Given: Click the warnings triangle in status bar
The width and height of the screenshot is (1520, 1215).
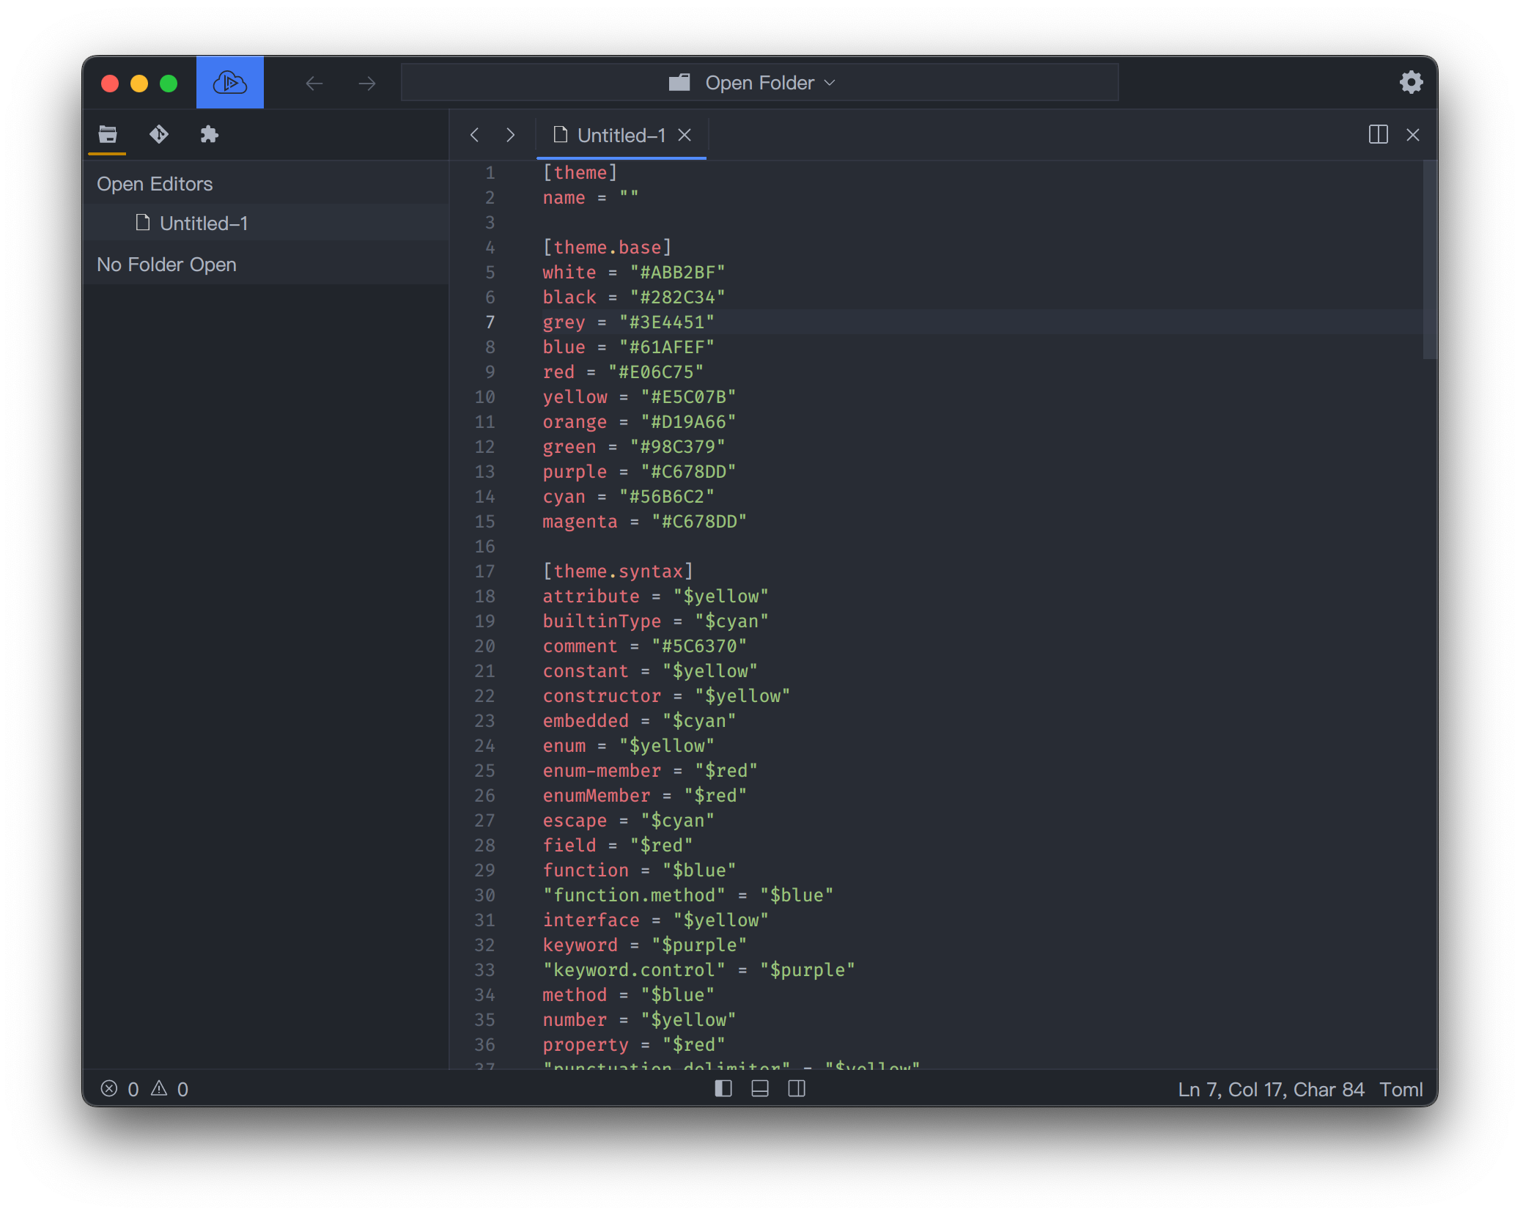Looking at the screenshot, I should (x=159, y=1089).
